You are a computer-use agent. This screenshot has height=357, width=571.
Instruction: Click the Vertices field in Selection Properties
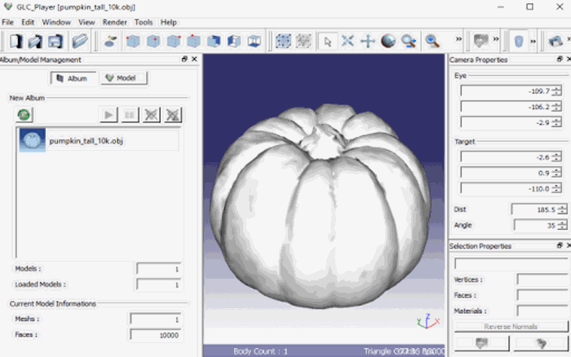542,280
